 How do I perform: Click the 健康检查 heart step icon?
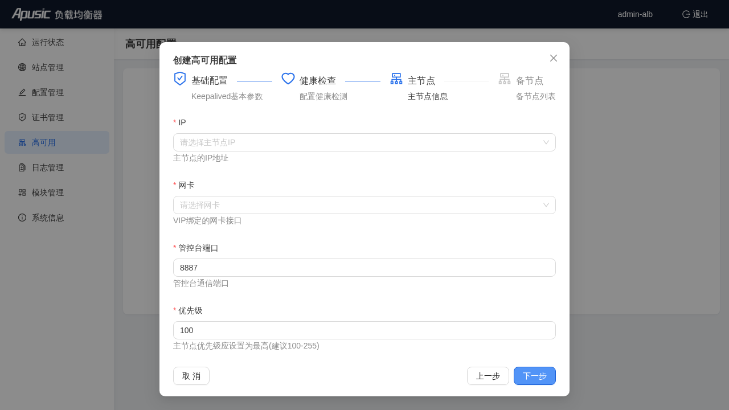(x=288, y=79)
